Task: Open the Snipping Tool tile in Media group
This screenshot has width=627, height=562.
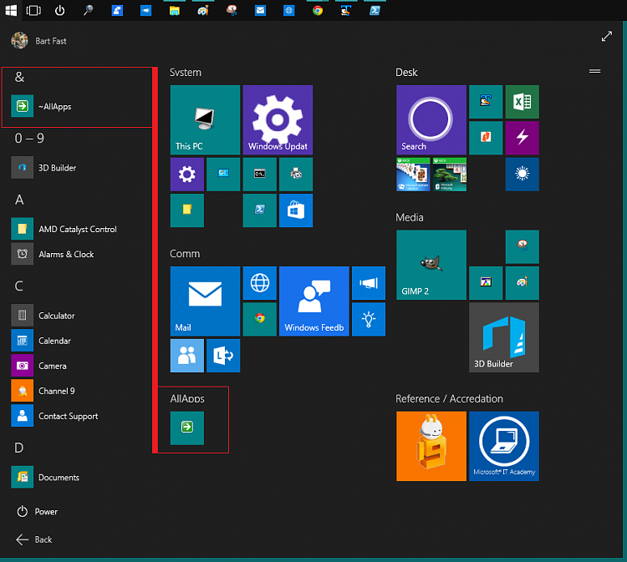Action: point(522,246)
